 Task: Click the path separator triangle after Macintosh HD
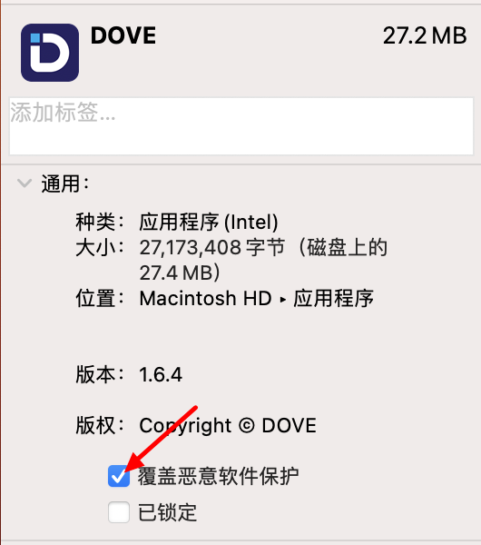(x=282, y=299)
